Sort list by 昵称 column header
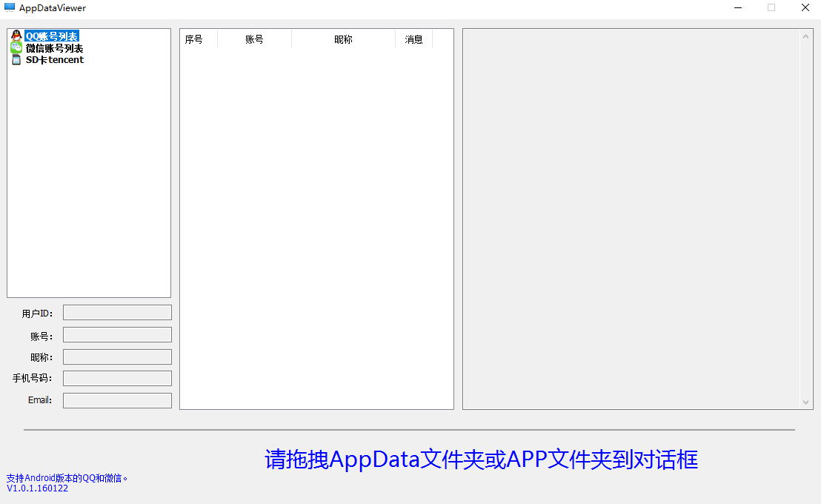The height and width of the screenshot is (504, 821). 344,39
